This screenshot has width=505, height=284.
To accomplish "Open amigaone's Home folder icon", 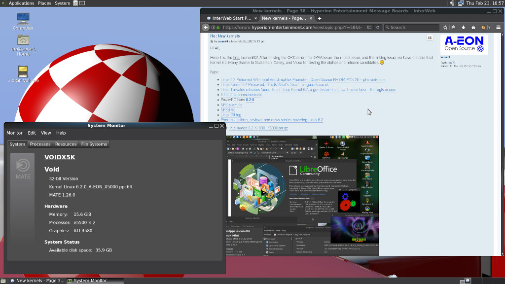I will [23, 45].
